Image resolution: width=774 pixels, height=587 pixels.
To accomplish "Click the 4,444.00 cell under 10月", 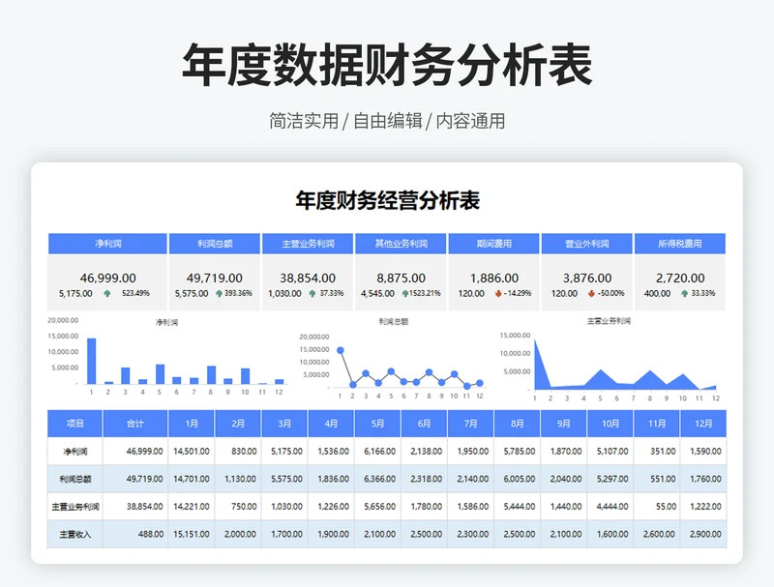I will tap(612, 507).
